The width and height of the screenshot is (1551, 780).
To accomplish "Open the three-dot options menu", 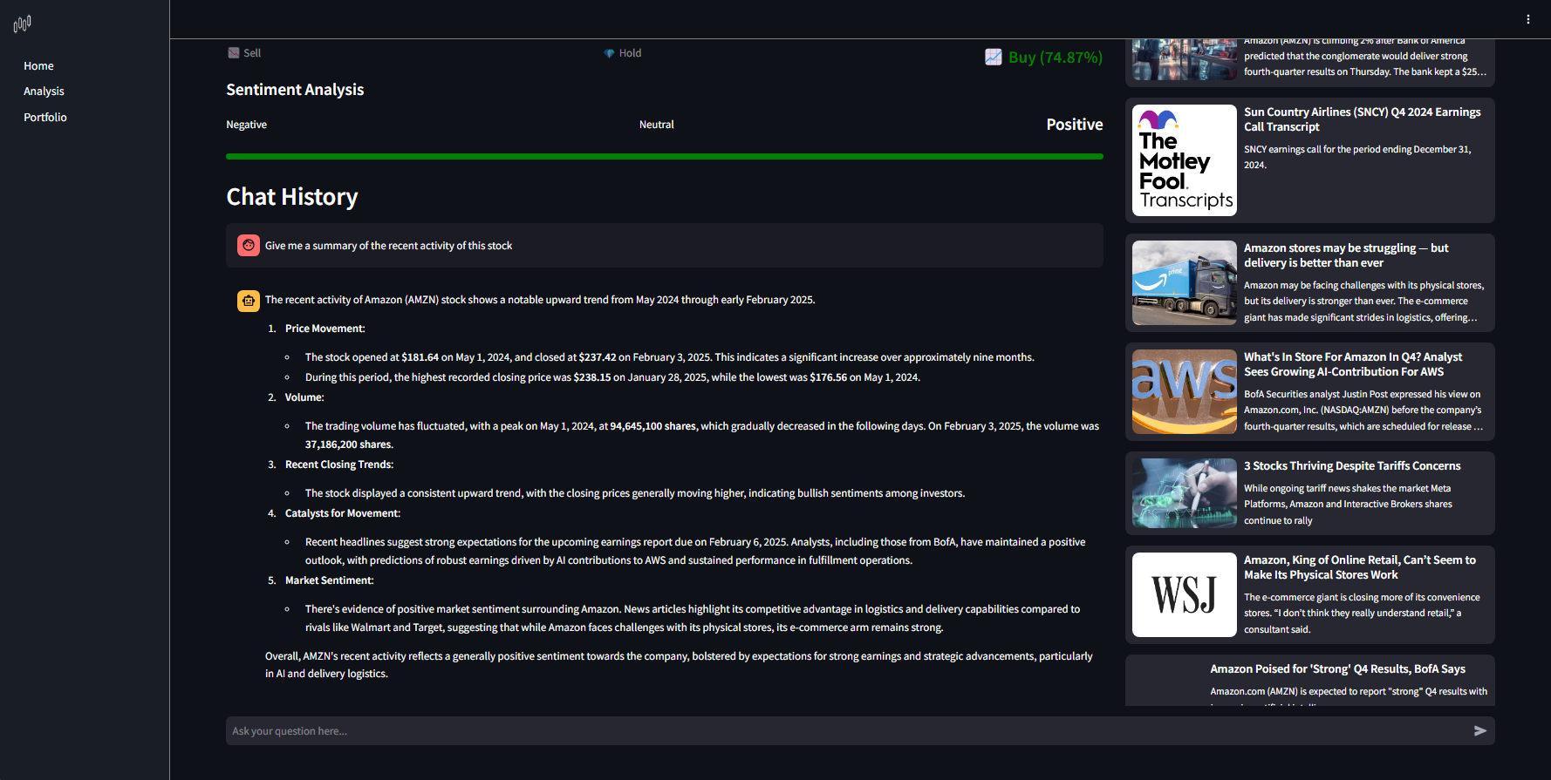I will (x=1528, y=19).
